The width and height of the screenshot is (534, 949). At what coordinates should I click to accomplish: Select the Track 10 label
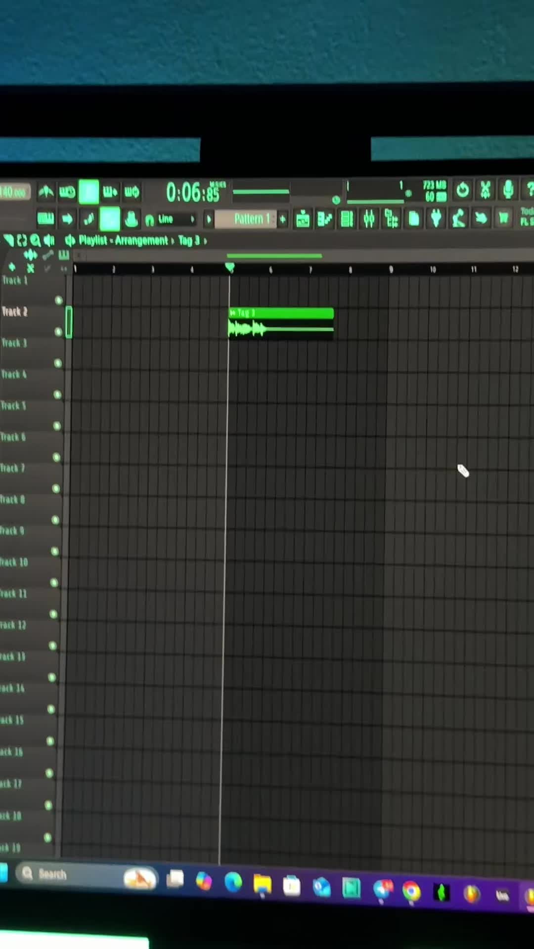coord(14,562)
